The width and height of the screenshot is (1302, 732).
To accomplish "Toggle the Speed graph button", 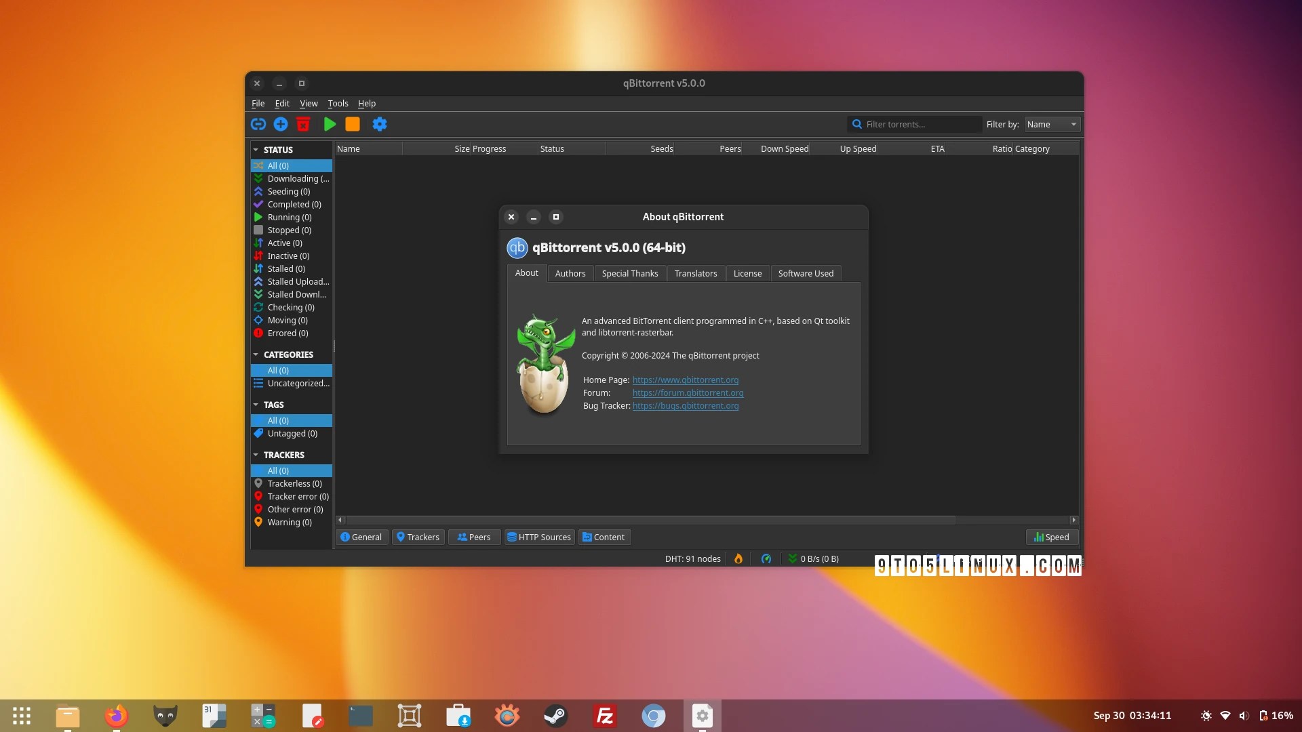I will (1052, 537).
